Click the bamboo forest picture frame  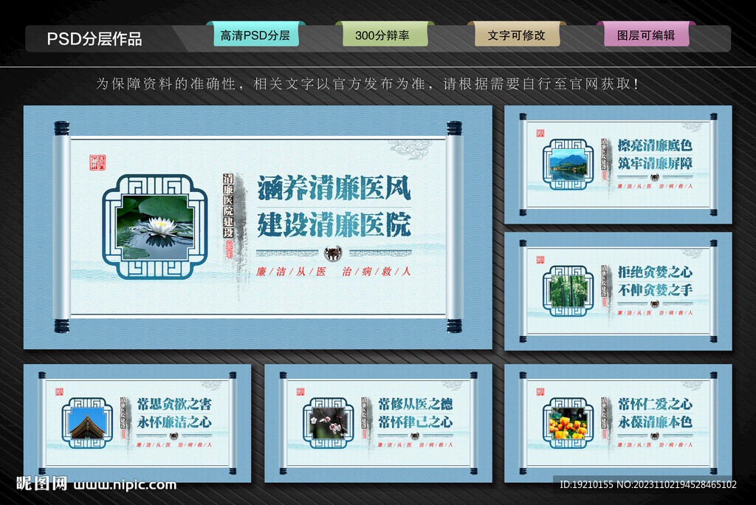pos(568,291)
